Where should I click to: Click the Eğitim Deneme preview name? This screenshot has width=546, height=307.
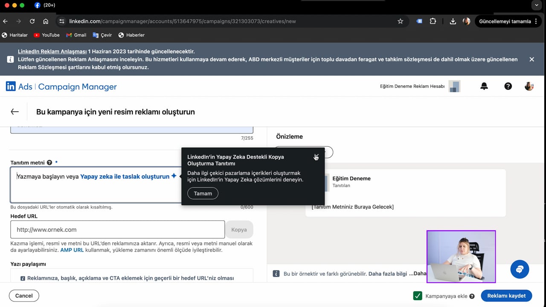351,178
